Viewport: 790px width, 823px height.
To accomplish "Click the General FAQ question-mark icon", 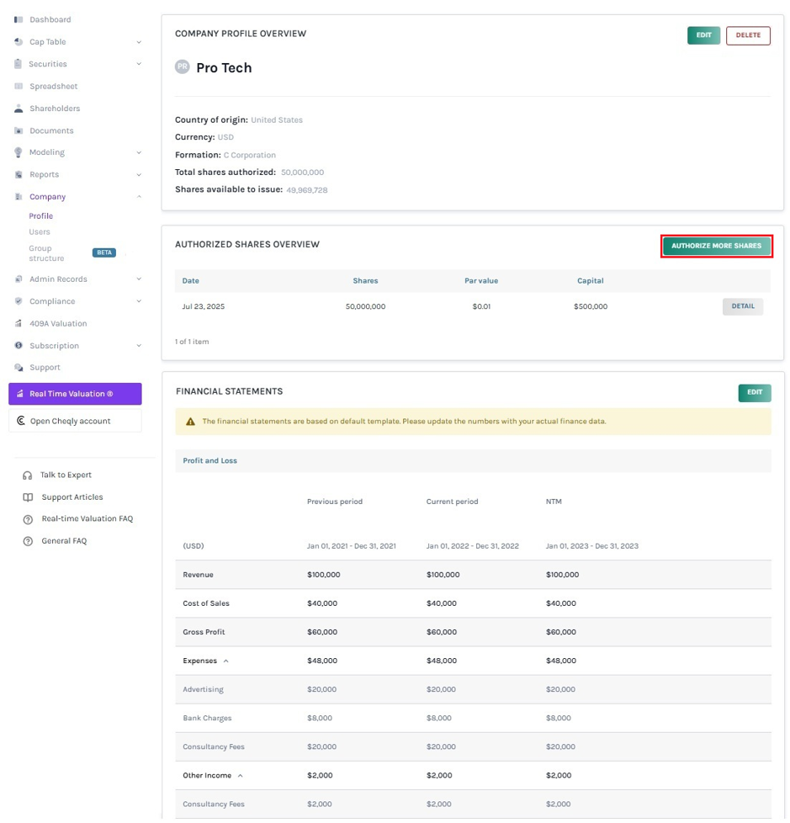I will point(28,541).
